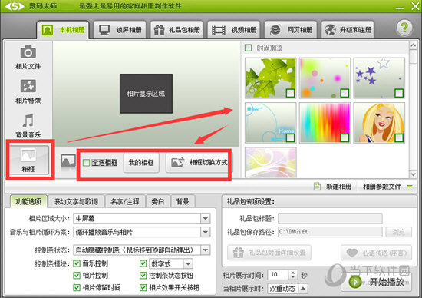Click the frame picture icon beside 全选相框
Image resolution: width=422 pixels, height=298 pixels.
[68, 161]
